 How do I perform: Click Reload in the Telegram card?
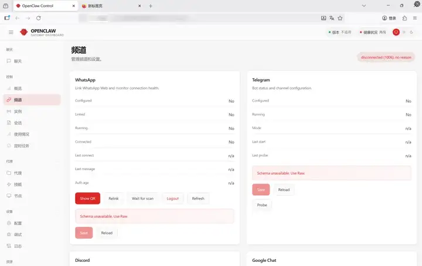(x=284, y=189)
